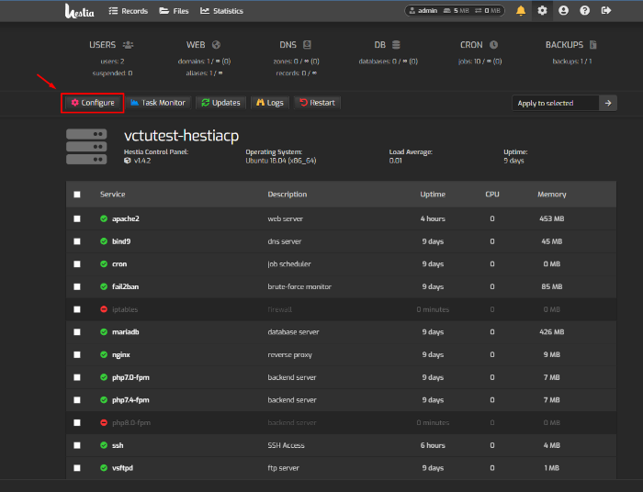643x492 pixels.
Task: Click the nginx green status icon
Action: pos(104,354)
